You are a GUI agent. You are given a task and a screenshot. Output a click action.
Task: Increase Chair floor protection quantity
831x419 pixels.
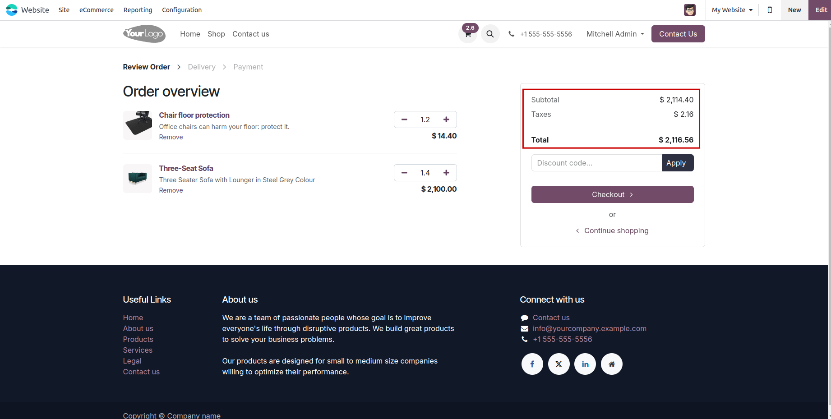coord(446,120)
